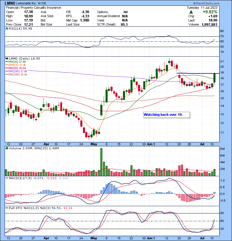Click the Options value 'no'
This screenshot has width=232, height=241.
[x=126, y=12]
